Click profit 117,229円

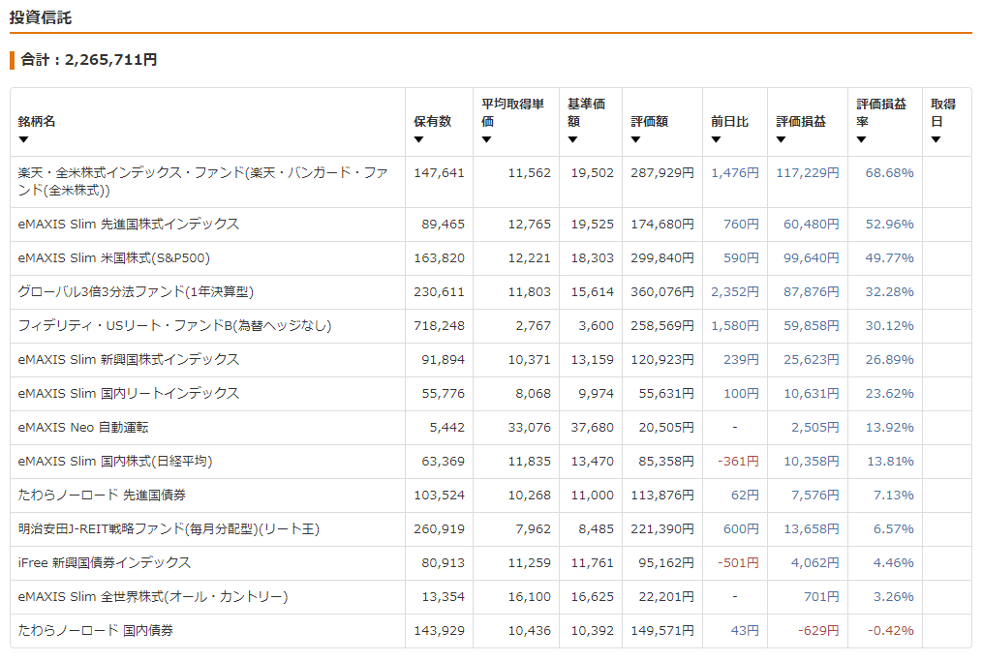pyautogui.click(x=808, y=173)
